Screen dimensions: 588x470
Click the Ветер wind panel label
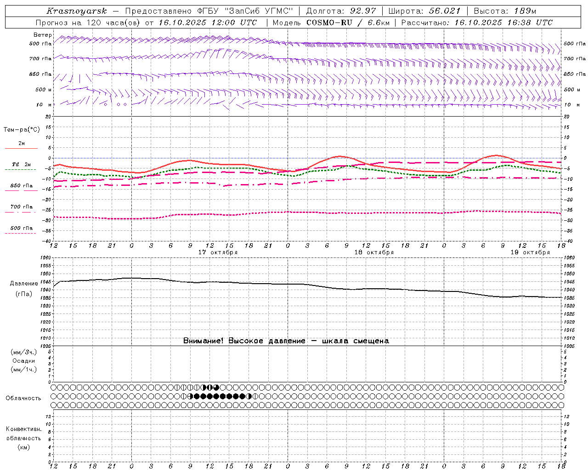point(43,35)
